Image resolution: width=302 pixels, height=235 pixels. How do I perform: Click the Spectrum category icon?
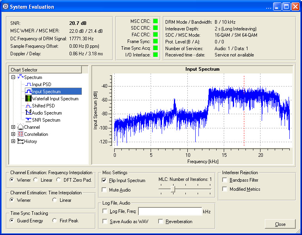21,77
